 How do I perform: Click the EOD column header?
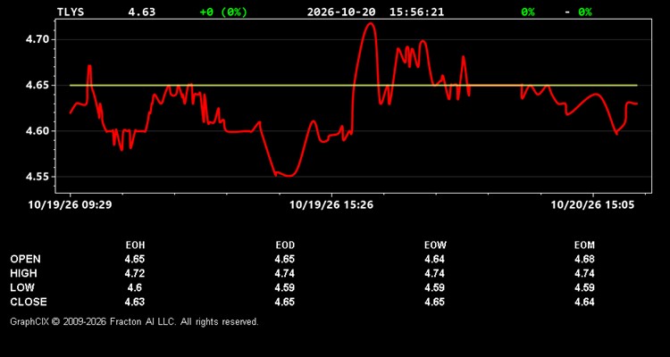pyautogui.click(x=285, y=245)
